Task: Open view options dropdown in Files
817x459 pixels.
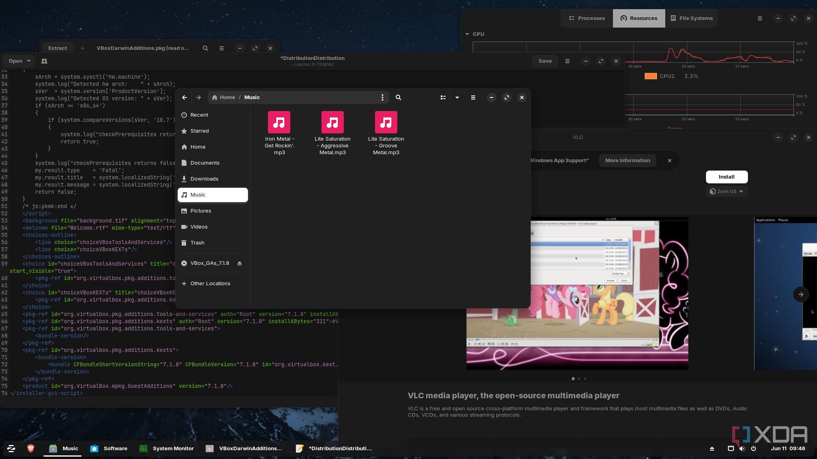Action: [x=457, y=97]
